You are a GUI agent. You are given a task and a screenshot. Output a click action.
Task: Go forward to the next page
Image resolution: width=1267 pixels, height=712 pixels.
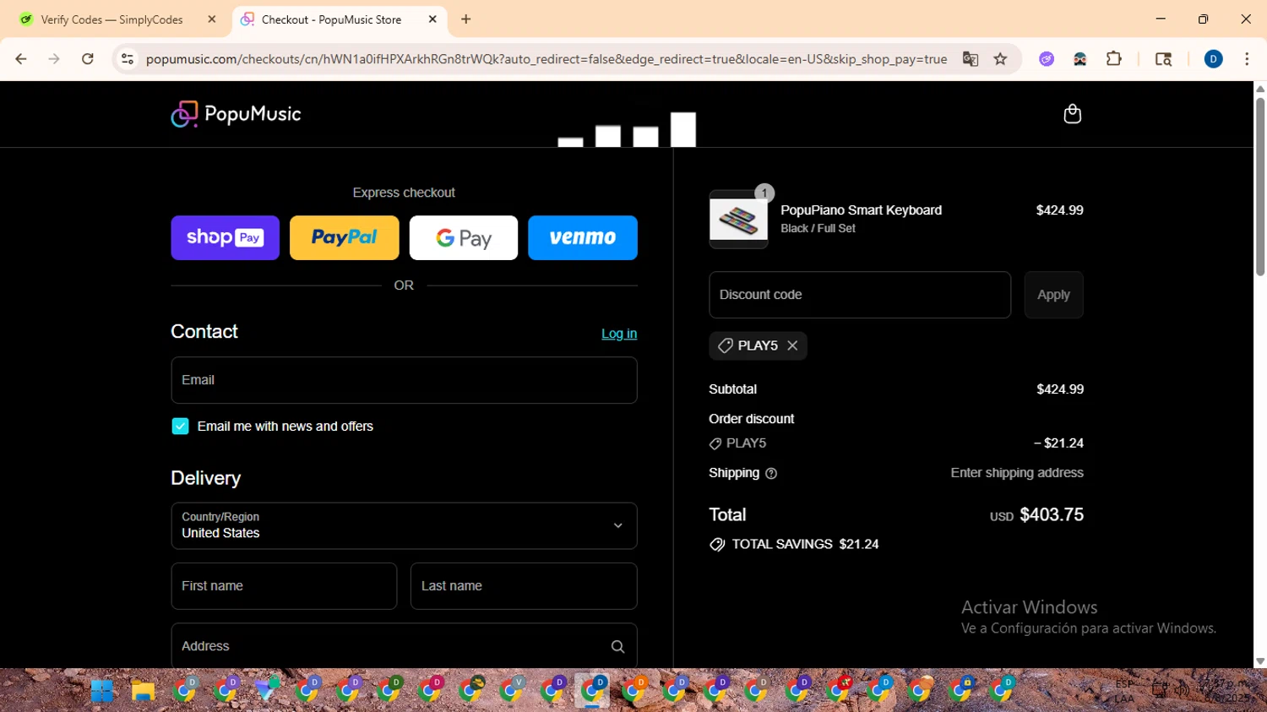[x=54, y=59]
